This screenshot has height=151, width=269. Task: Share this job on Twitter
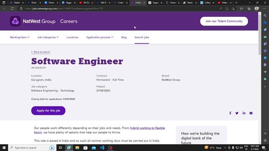pyautogui.click(x=237, y=113)
